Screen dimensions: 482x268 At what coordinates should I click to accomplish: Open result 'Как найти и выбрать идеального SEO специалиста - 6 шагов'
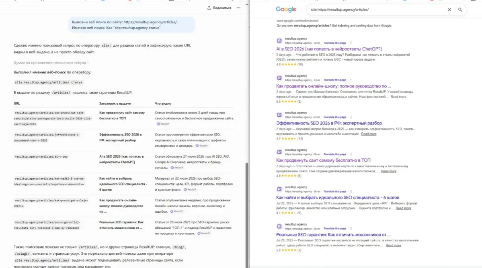pos(338,197)
